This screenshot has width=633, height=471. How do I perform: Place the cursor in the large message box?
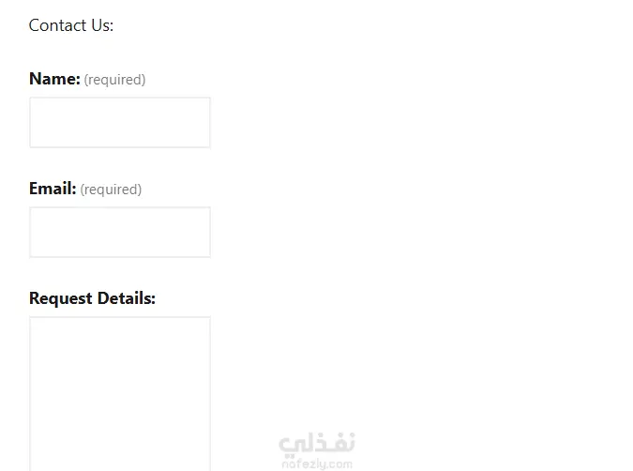[x=120, y=392]
